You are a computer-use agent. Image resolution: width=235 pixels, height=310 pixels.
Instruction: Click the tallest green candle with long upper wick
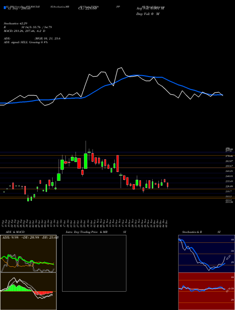(x=86, y=161)
